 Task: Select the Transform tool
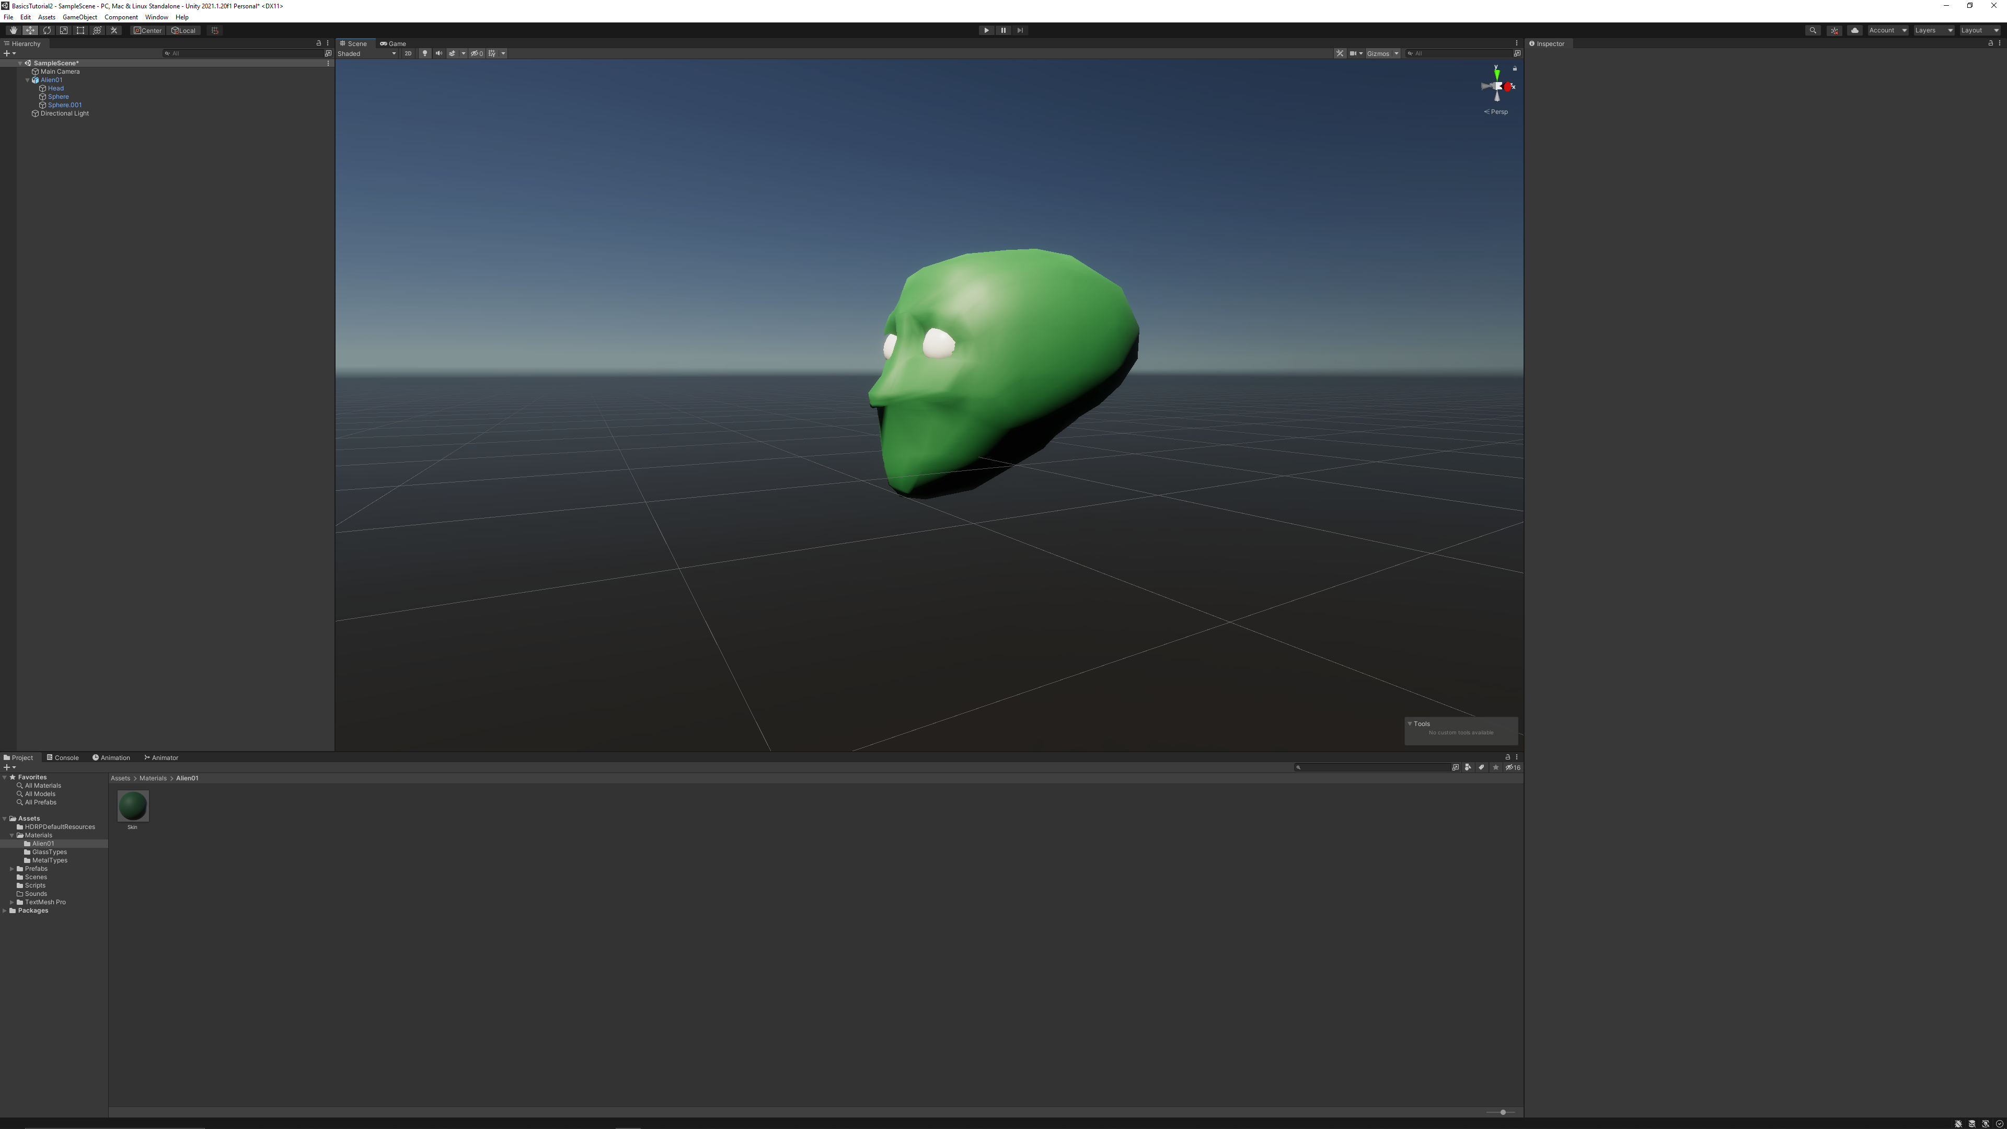(x=97, y=30)
